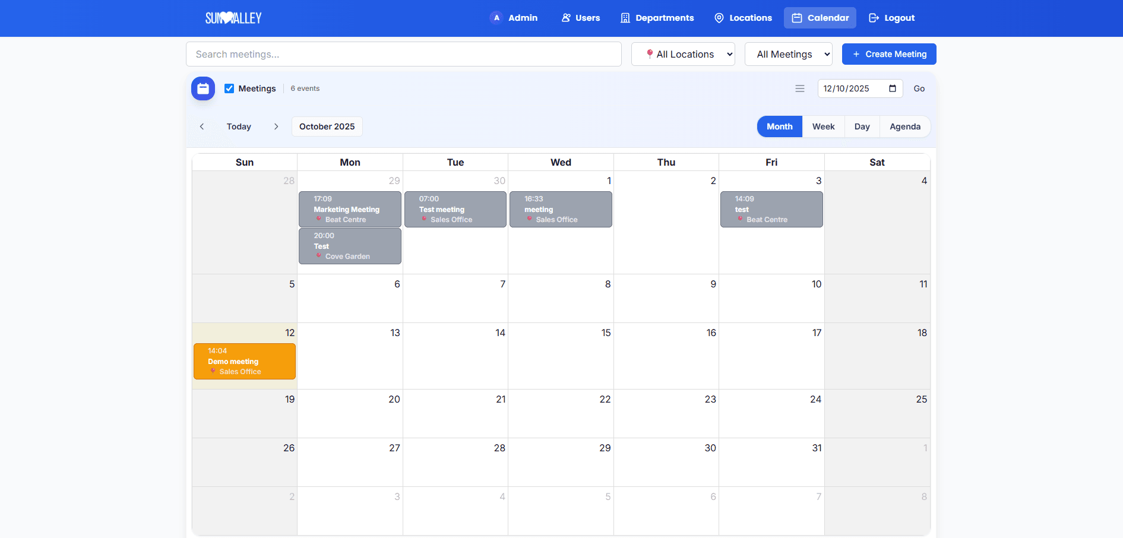Open the All Locations dropdown
Screen dimensions: 1123x538
[683, 54]
